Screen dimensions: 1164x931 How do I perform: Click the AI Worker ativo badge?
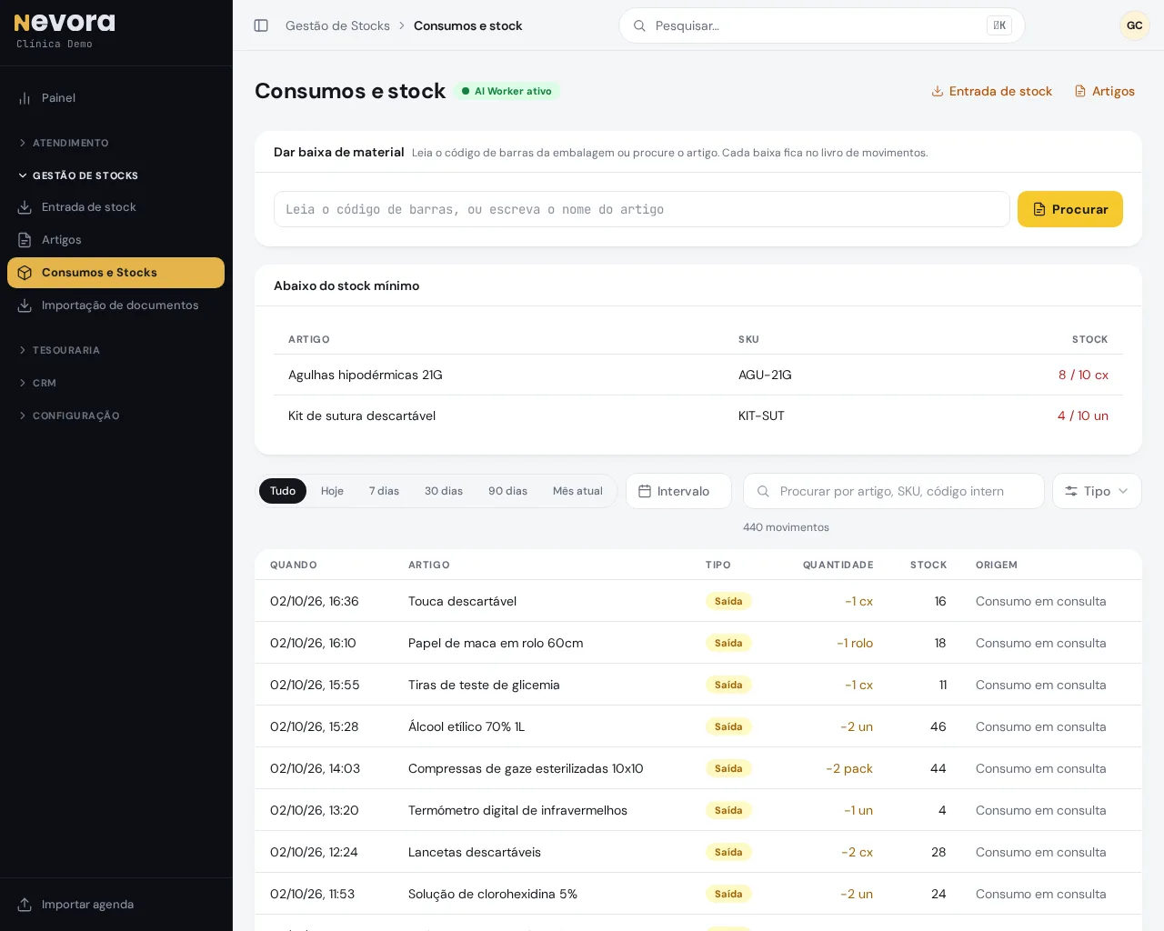tap(507, 91)
